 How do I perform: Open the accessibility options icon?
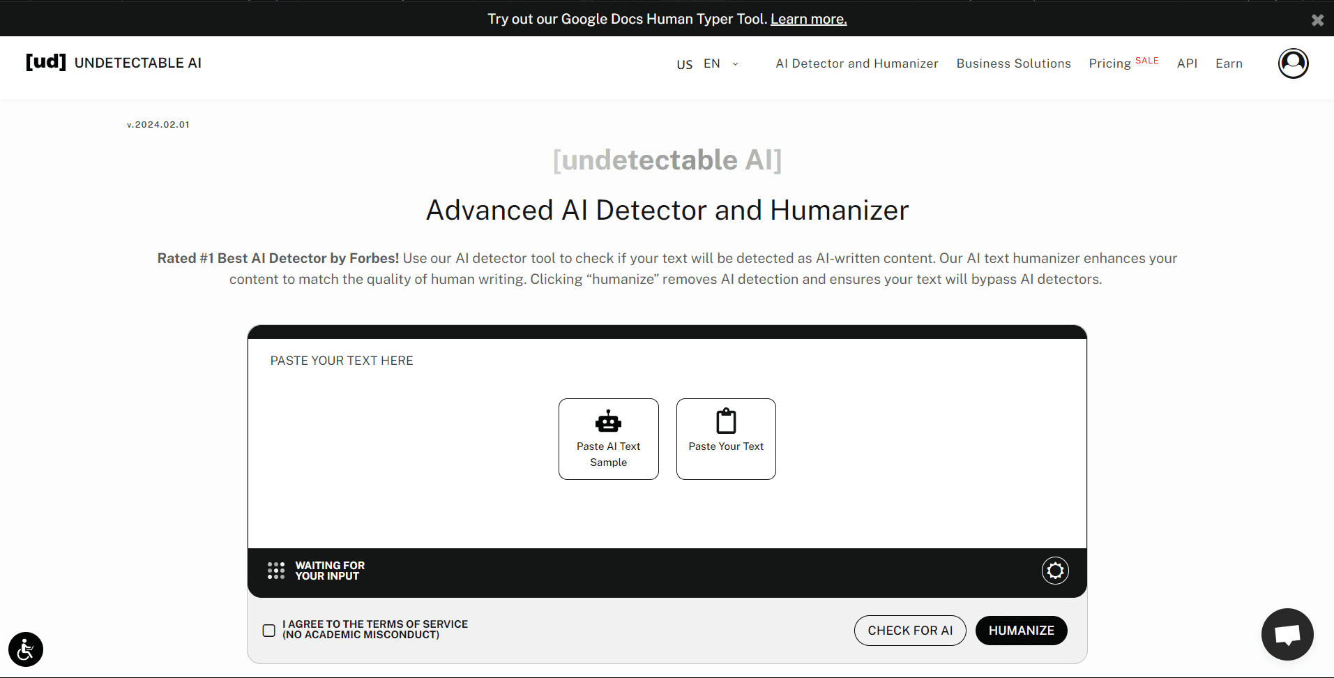pos(26,649)
